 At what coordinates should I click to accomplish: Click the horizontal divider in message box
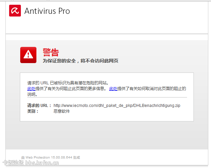pyautogui.click(x=107, y=97)
